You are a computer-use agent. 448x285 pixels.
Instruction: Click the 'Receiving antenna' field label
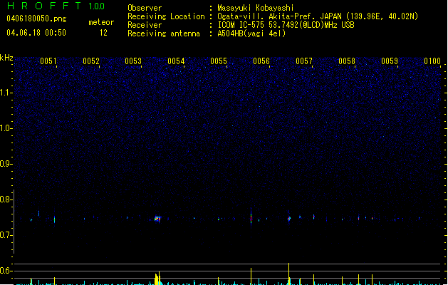[164, 33]
